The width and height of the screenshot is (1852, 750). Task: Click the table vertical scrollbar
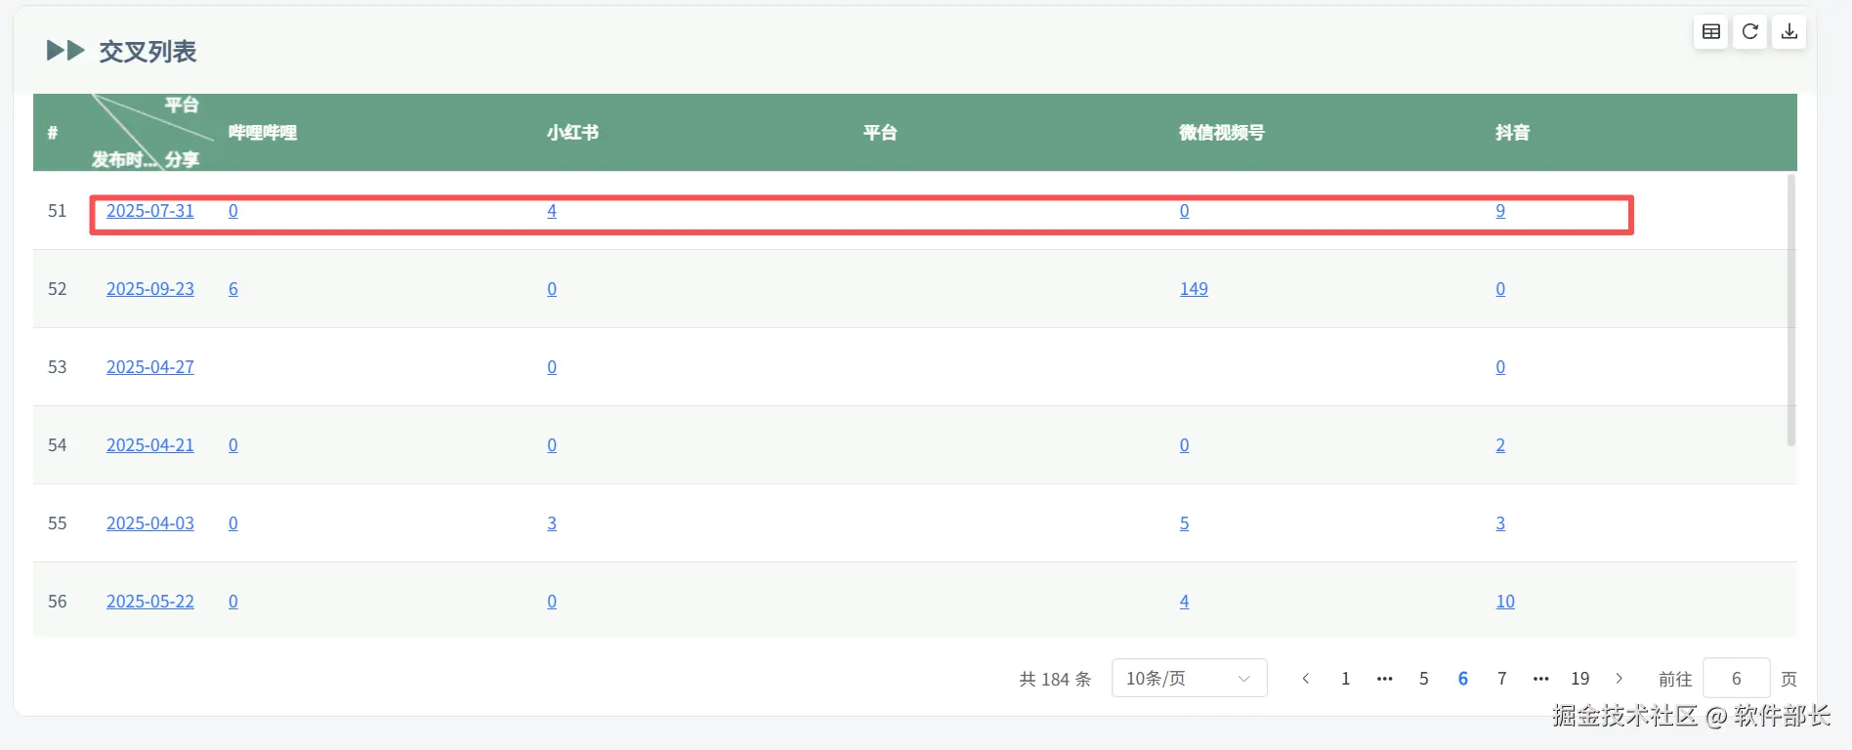(1791, 310)
